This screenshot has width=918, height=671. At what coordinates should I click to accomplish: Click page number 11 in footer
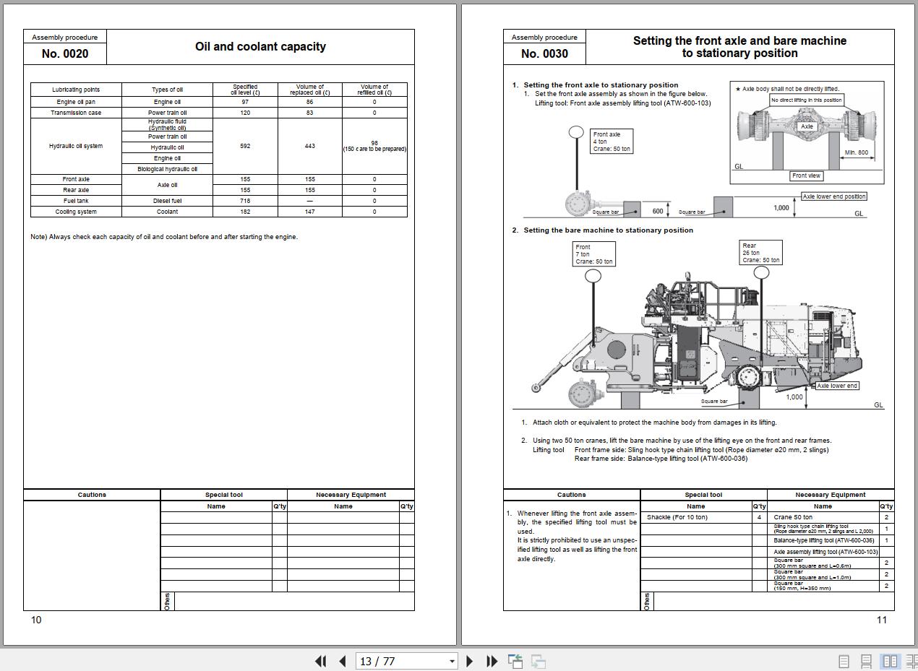881,620
